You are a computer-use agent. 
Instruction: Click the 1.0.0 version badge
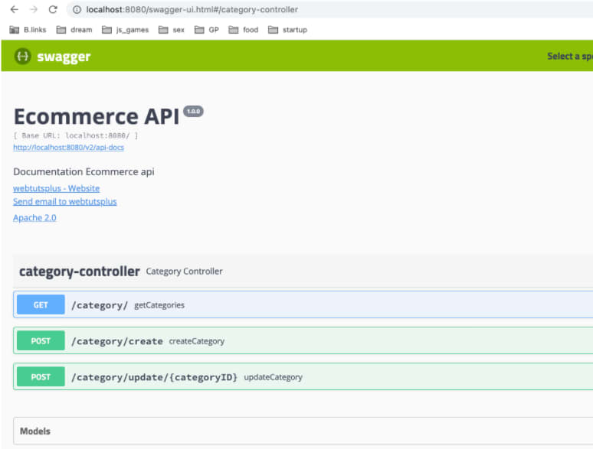coord(193,112)
